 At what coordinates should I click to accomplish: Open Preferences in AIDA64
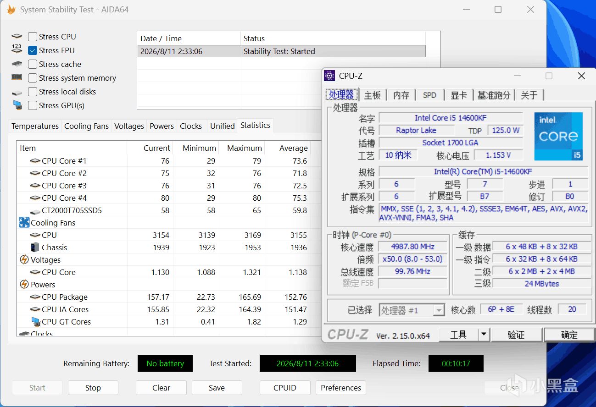point(341,388)
